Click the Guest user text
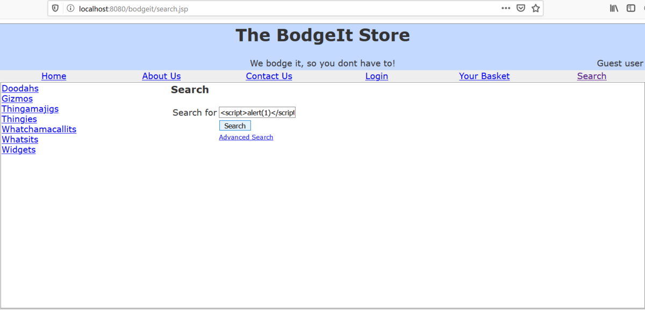Viewport: 645px width, 310px height. pos(620,63)
